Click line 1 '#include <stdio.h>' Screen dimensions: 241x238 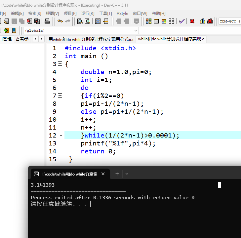pyautogui.click(x=100, y=48)
